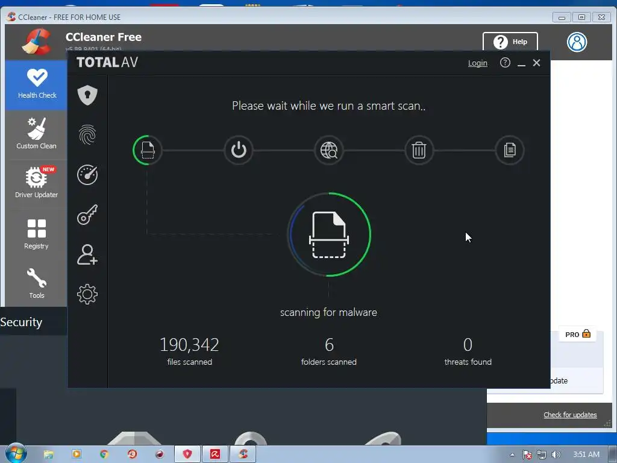Click the duplicate files scan step icon

510,150
